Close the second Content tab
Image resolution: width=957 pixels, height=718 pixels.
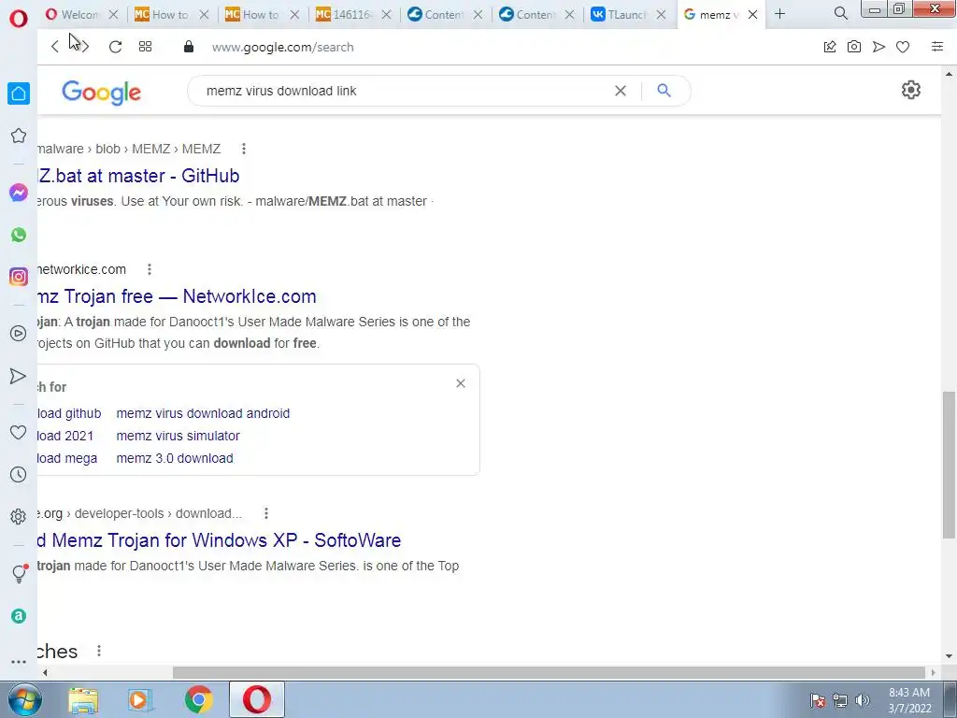click(x=569, y=14)
